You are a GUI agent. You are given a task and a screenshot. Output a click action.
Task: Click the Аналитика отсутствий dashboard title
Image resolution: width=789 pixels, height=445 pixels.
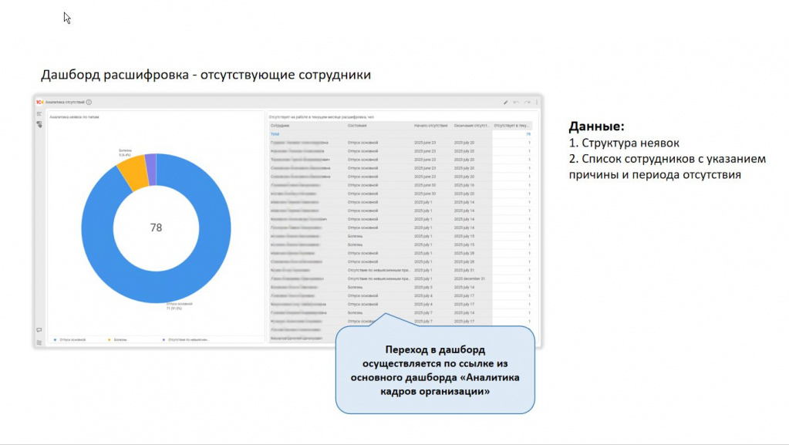(65, 103)
